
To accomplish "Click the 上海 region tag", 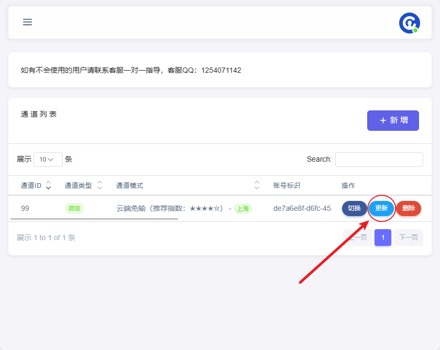I will click(243, 208).
